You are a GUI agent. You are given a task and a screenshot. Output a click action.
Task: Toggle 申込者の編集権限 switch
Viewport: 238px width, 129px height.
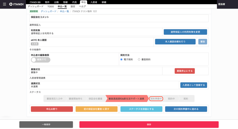click(x=40, y=60)
